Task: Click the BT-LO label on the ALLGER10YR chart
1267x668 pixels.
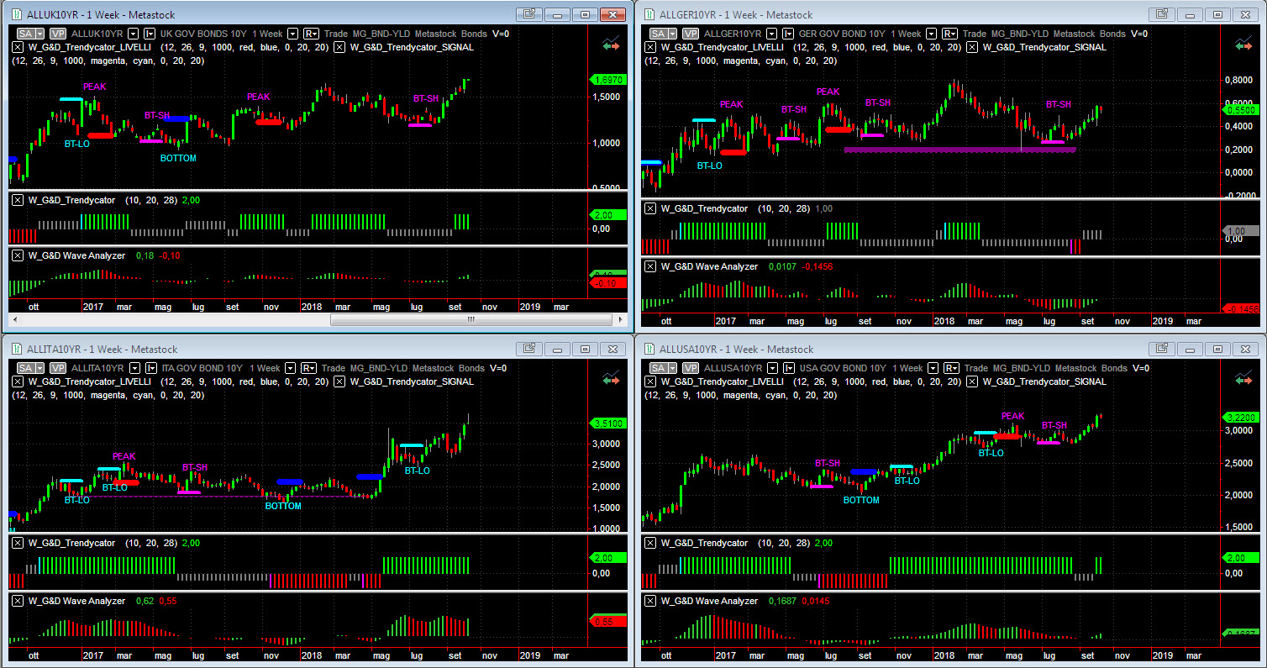Action: (x=710, y=166)
